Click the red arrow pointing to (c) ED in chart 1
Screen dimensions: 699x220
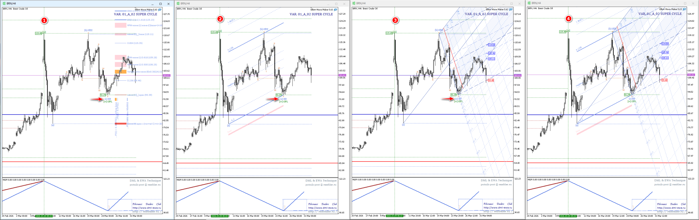96,99
